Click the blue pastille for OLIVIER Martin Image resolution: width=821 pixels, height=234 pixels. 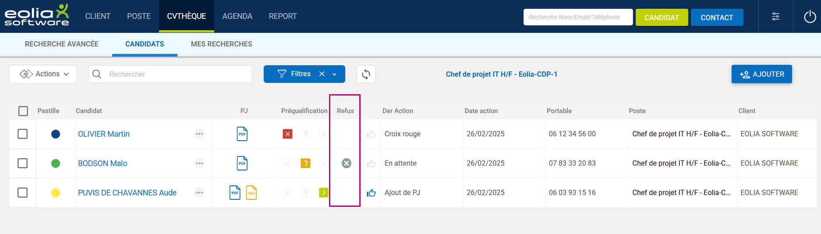[x=56, y=134]
